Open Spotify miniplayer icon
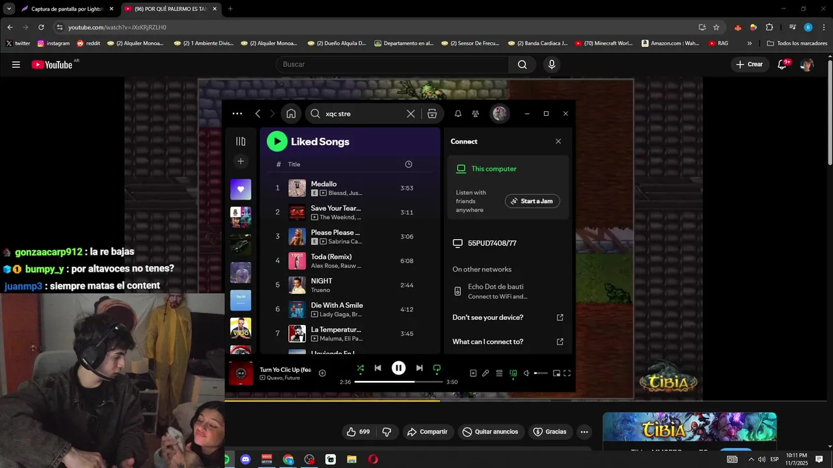 pos(556,373)
